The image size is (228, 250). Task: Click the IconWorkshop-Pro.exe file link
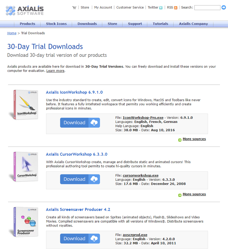click(143, 118)
